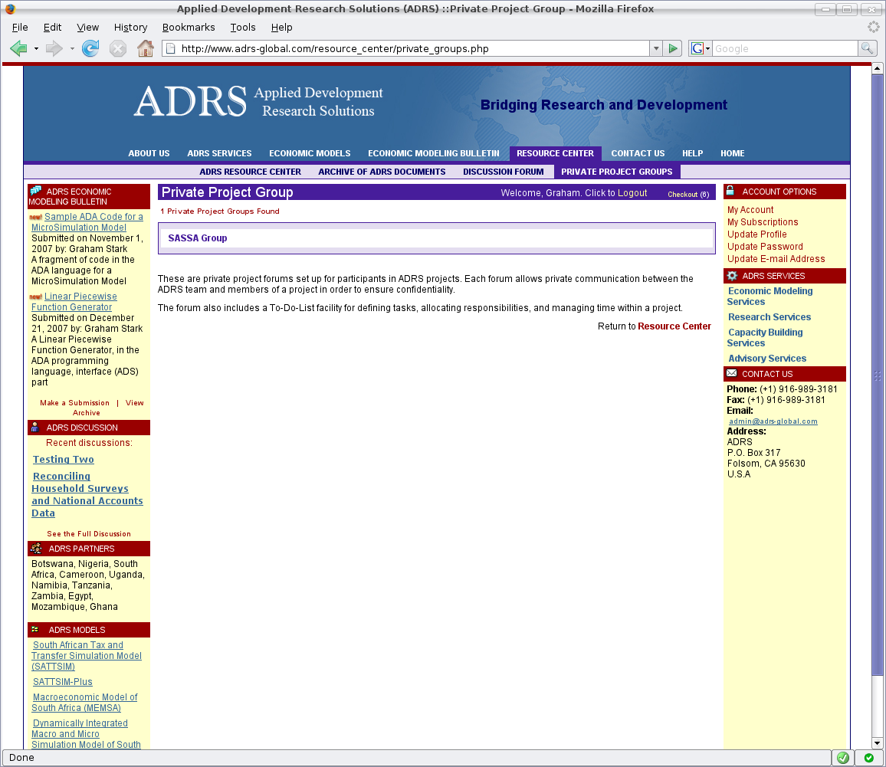886x767 pixels.
Task: Click the ADRS Models header icon
Action: click(34, 629)
